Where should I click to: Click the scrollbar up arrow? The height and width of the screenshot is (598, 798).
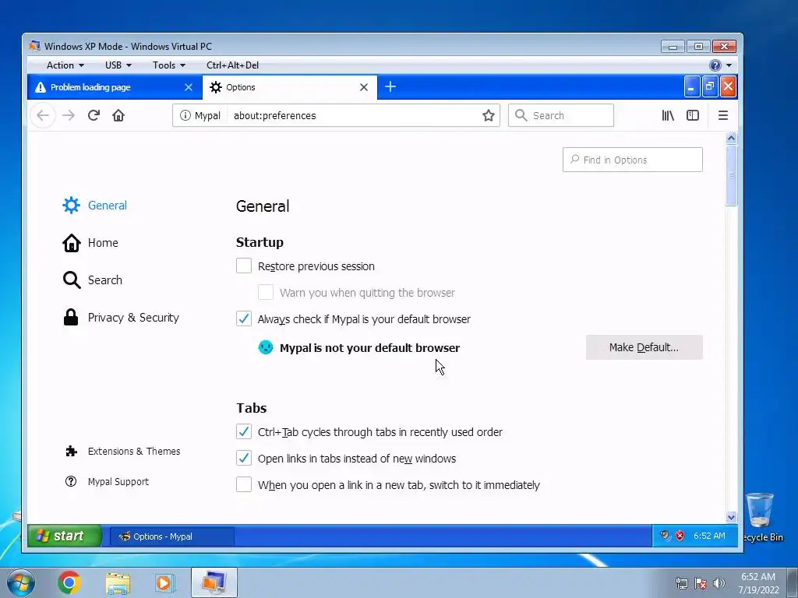click(731, 139)
